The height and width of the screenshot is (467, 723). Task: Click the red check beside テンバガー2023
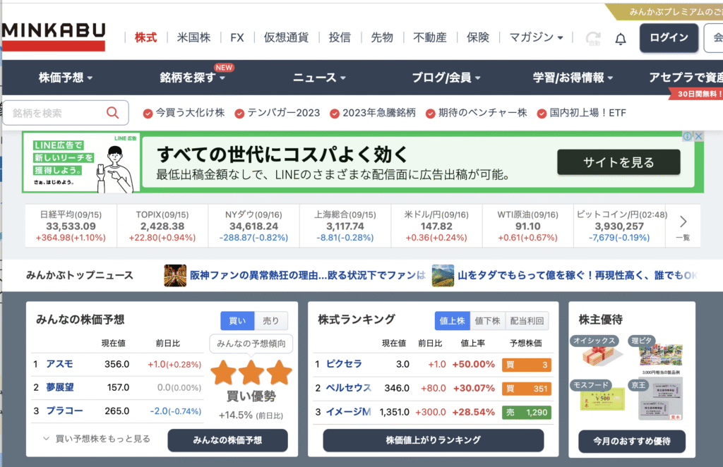click(239, 114)
